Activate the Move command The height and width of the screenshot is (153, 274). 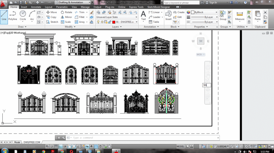[x=52, y=12]
